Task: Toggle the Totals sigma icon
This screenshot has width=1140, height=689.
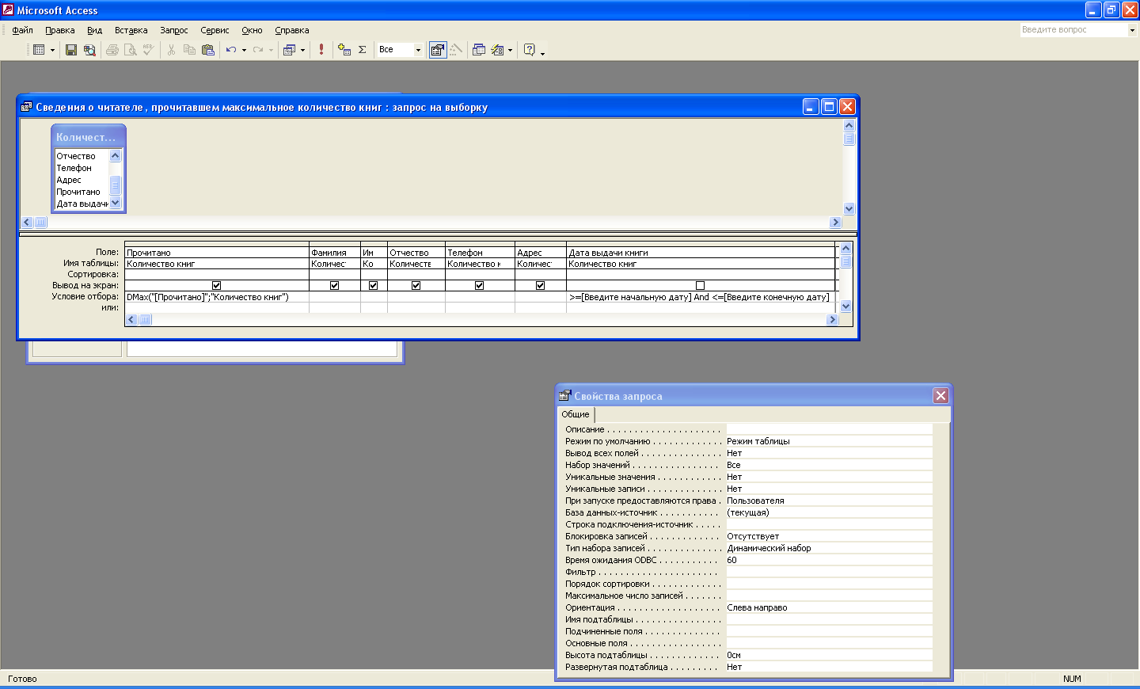Action: coord(363,50)
